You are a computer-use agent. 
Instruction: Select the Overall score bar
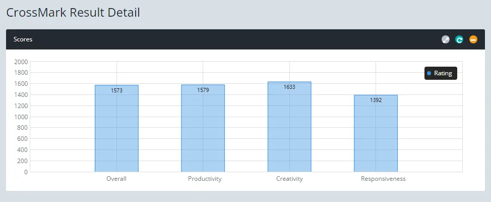(116, 131)
